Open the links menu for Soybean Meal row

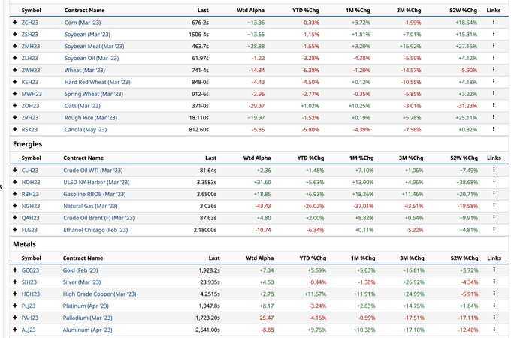pyautogui.click(x=494, y=47)
